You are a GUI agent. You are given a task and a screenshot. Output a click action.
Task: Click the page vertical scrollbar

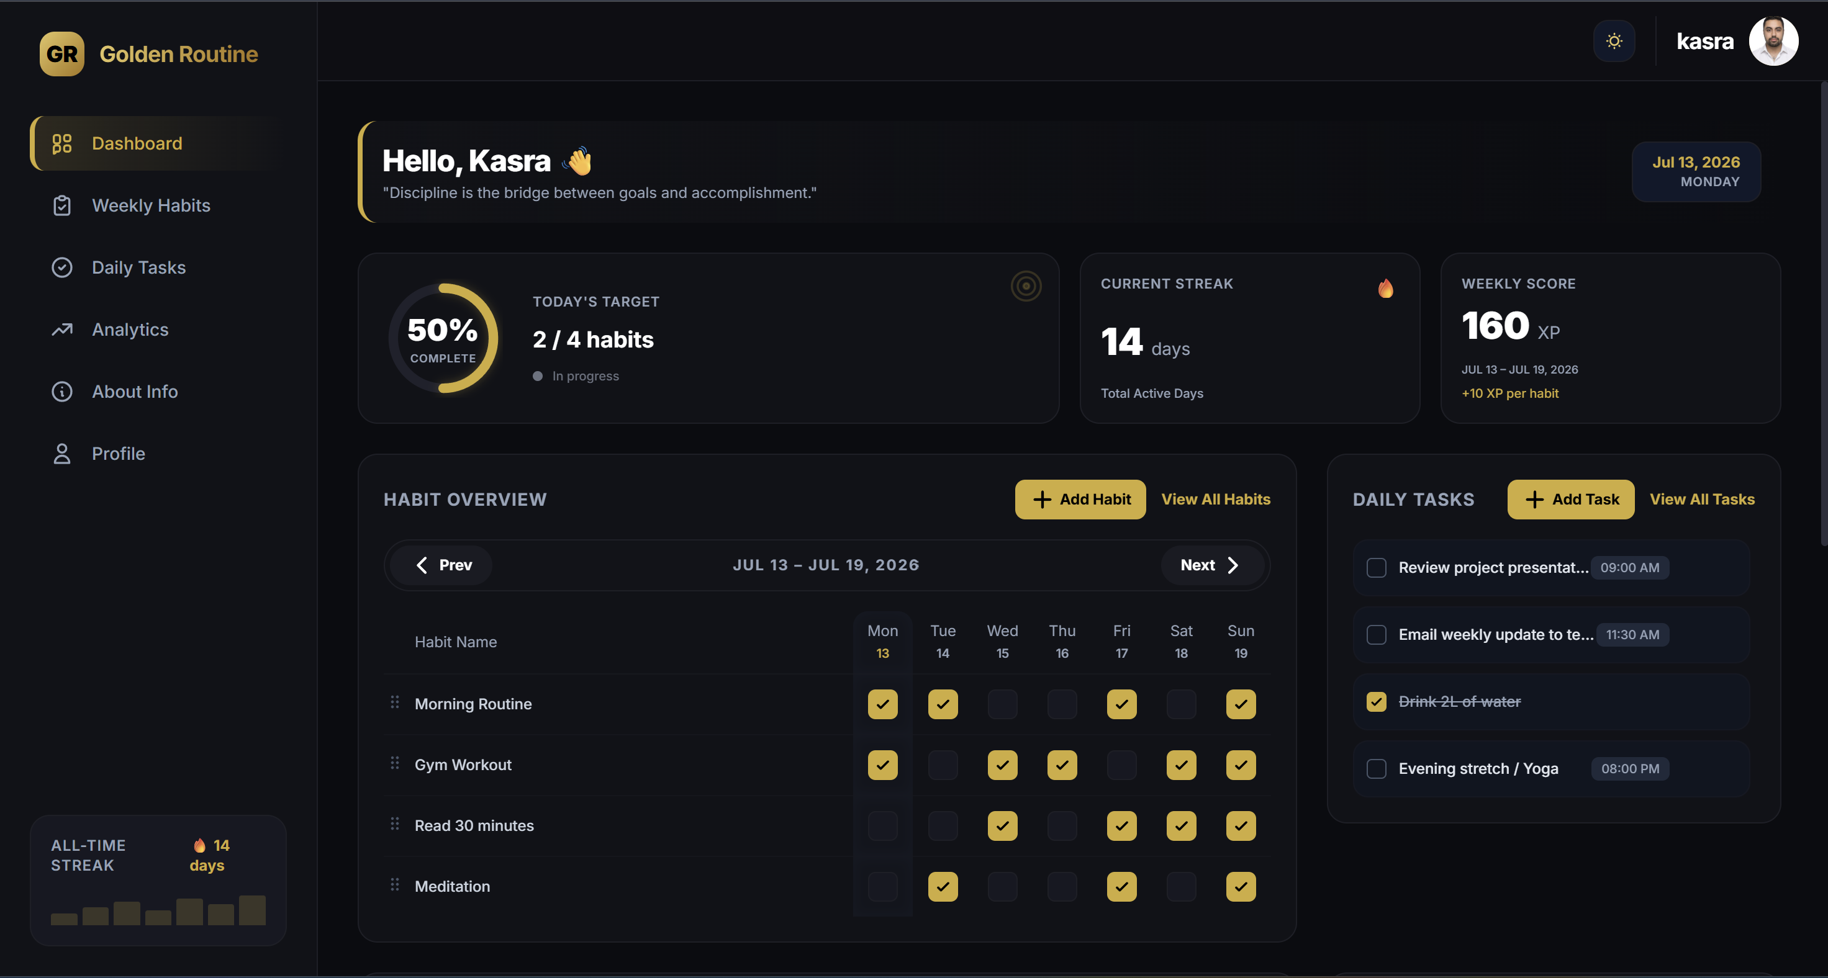point(1824,312)
